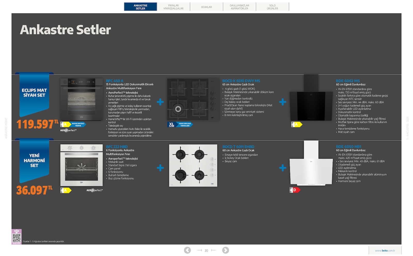Click the energy label under BDE 6062 MS hood
The image size is (413, 256).
pos(297,125)
